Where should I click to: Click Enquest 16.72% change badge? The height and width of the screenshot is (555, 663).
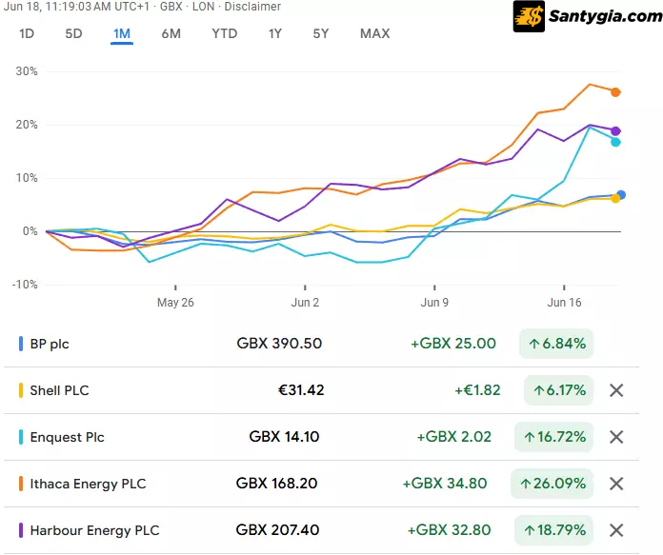(x=553, y=437)
